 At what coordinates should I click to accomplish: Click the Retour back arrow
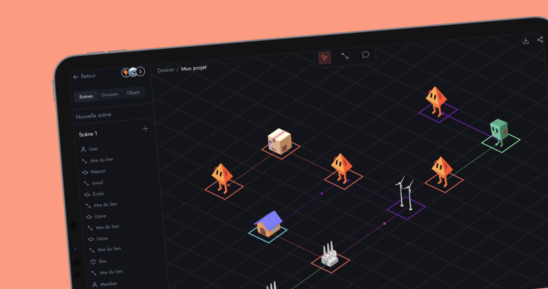click(x=76, y=77)
